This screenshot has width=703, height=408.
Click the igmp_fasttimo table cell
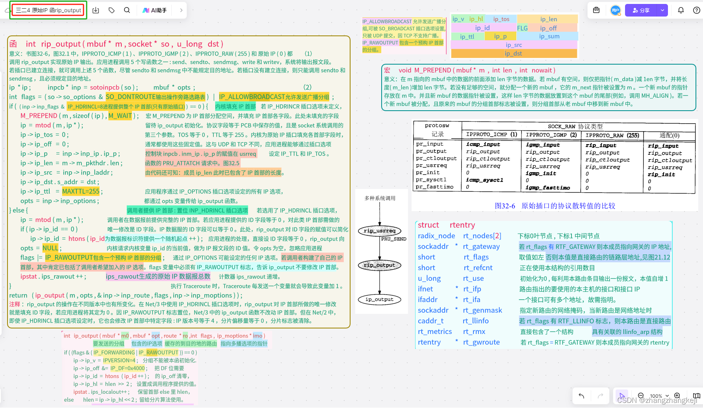[x=547, y=188]
